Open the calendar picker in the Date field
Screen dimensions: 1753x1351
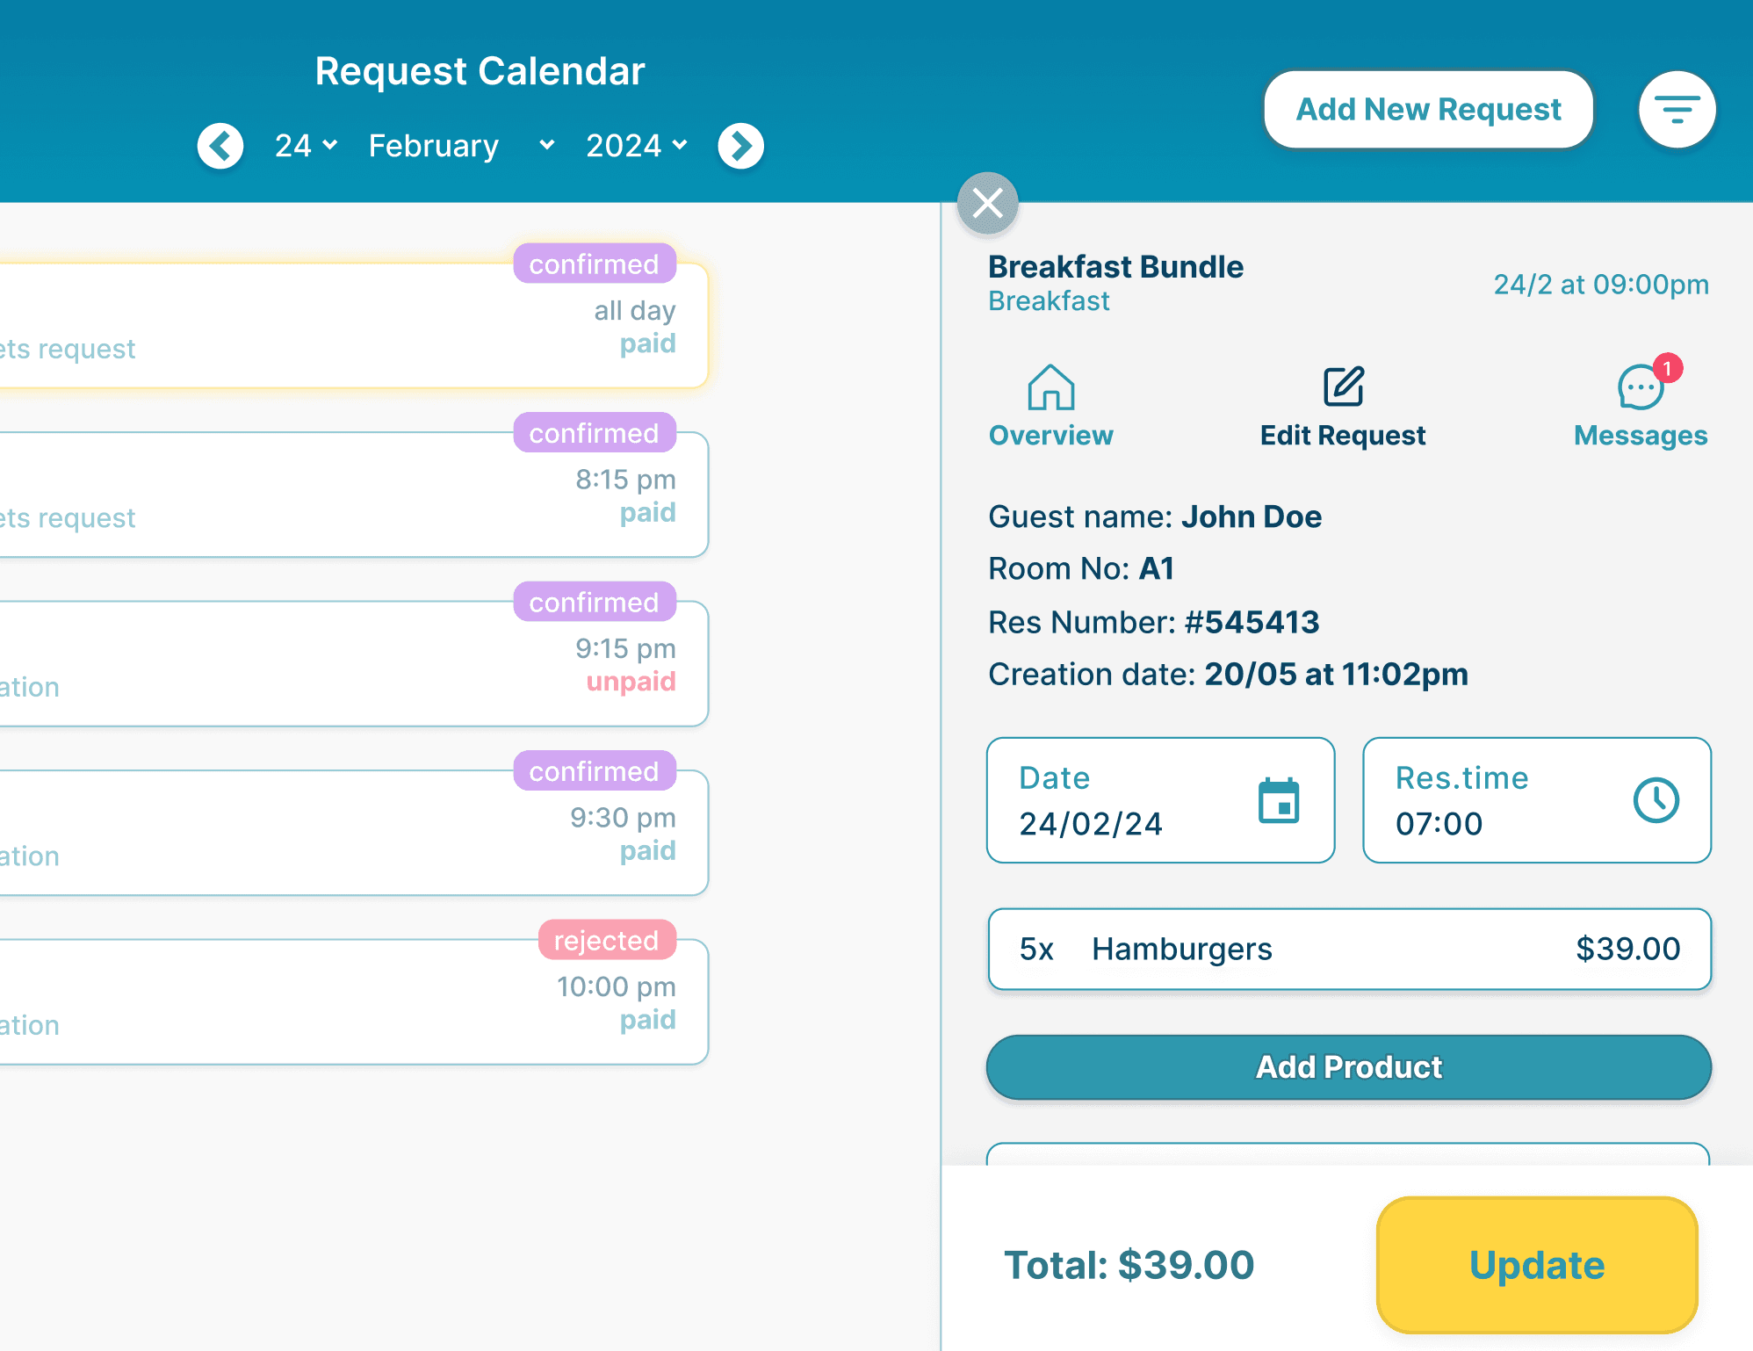pos(1279,800)
